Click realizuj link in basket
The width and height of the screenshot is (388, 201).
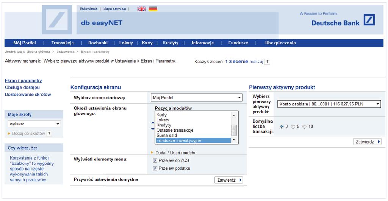pyautogui.click(x=257, y=62)
